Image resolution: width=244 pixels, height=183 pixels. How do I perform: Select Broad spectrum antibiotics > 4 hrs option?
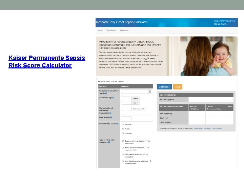[x=123, y=141]
